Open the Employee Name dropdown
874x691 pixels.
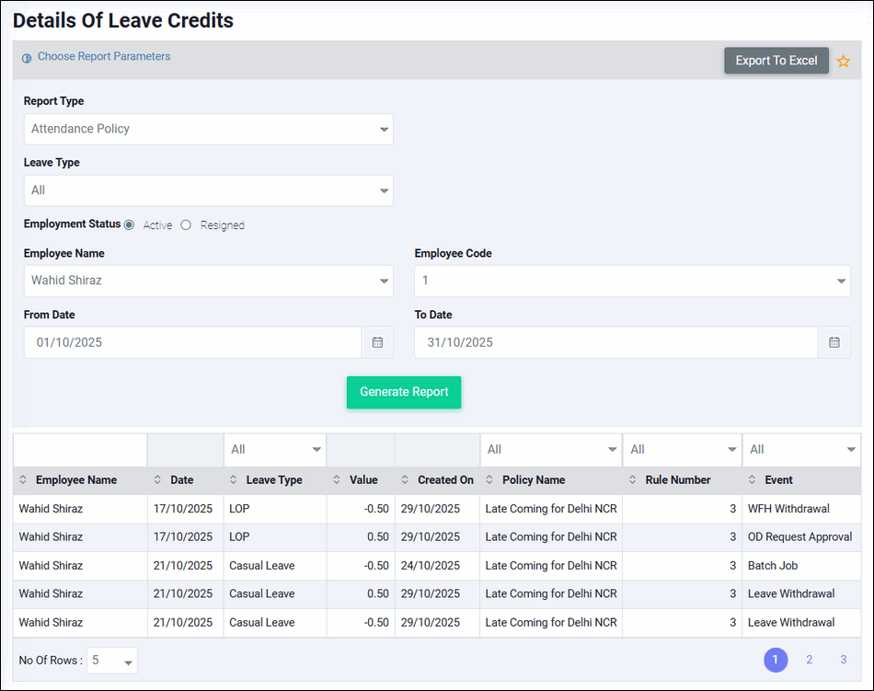pyautogui.click(x=208, y=281)
